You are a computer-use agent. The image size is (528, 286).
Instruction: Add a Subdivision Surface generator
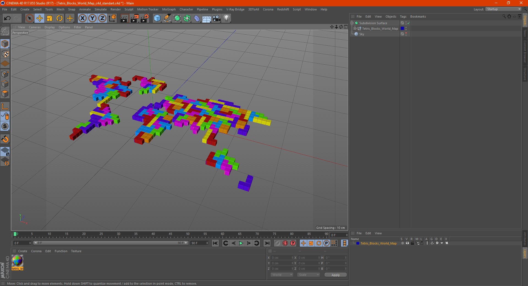tap(177, 18)
